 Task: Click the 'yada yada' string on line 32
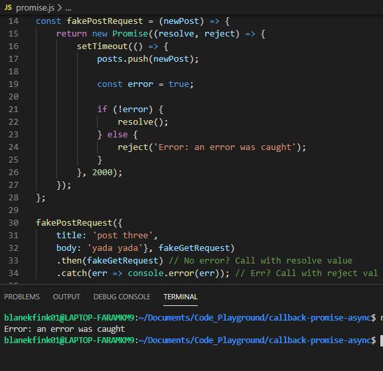tap(115, 248)
